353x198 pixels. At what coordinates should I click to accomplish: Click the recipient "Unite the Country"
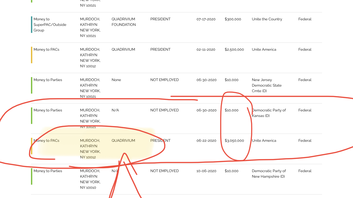coord(267,19)
